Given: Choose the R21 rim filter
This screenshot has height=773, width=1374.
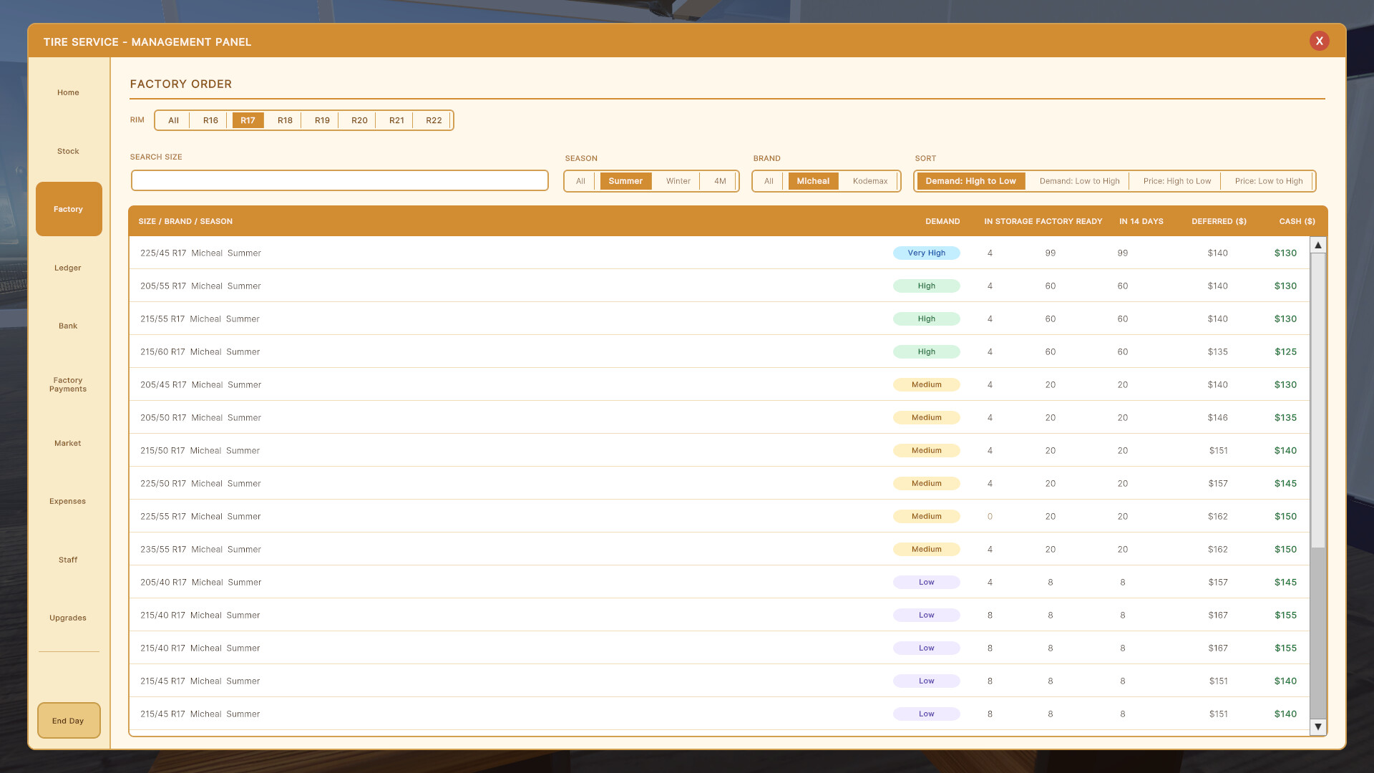Looking at the screenshot, I should [396, 120].
